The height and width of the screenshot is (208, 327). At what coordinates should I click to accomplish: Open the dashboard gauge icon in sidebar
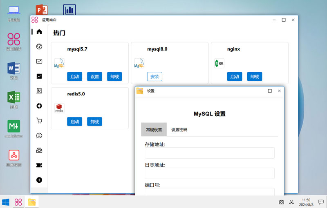pos(39,46)
